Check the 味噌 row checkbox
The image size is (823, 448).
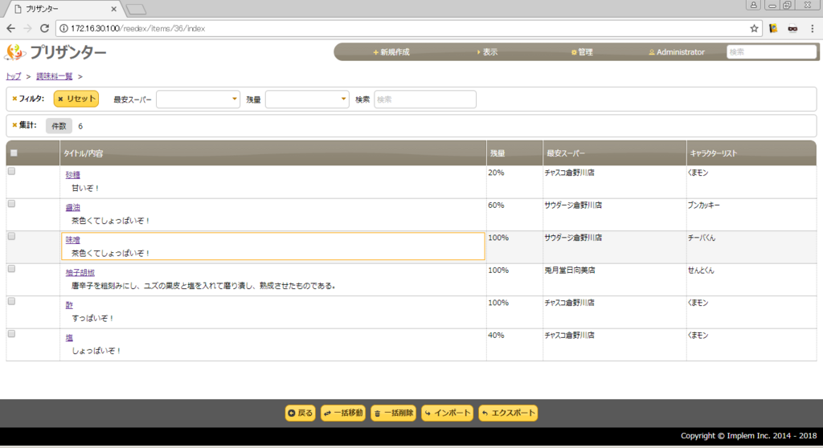tap(11, 236)
